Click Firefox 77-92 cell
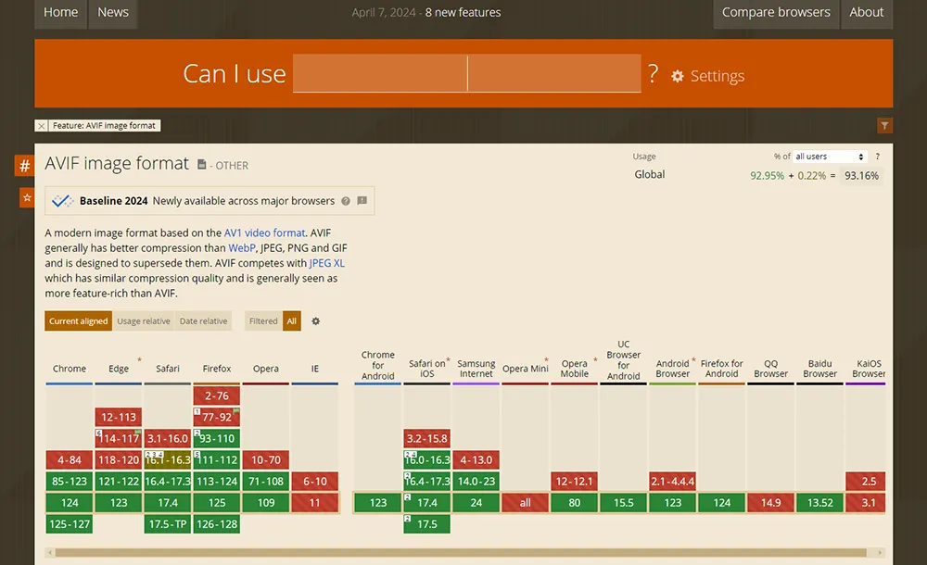 click(x=216, y=417)
